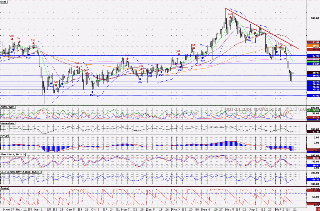The height and width of the screenshot is (211, 320).
Task: Select the Buy arrow marker near Feb 6
Action: [202, 58]
